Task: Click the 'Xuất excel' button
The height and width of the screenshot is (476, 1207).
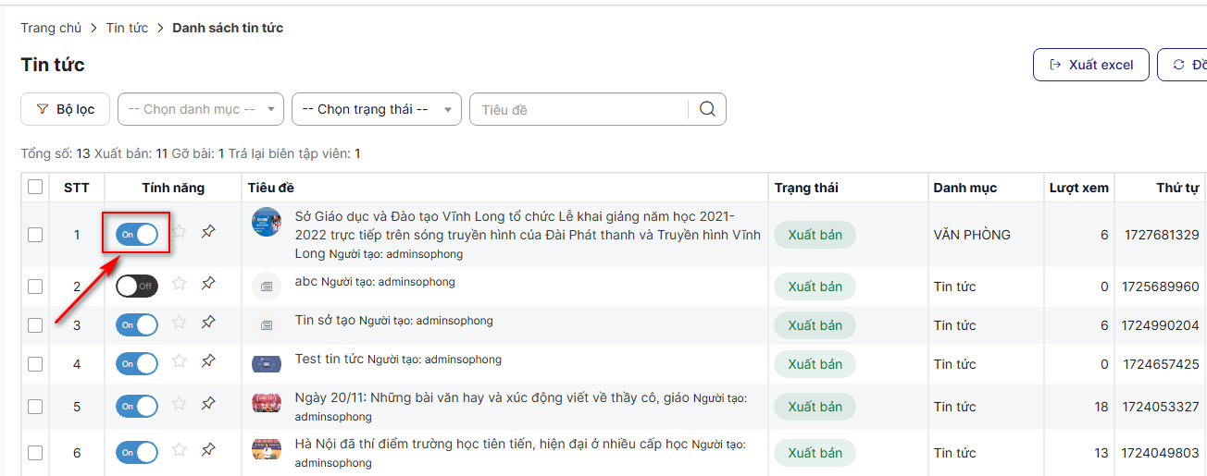Action: point(1090,65)
